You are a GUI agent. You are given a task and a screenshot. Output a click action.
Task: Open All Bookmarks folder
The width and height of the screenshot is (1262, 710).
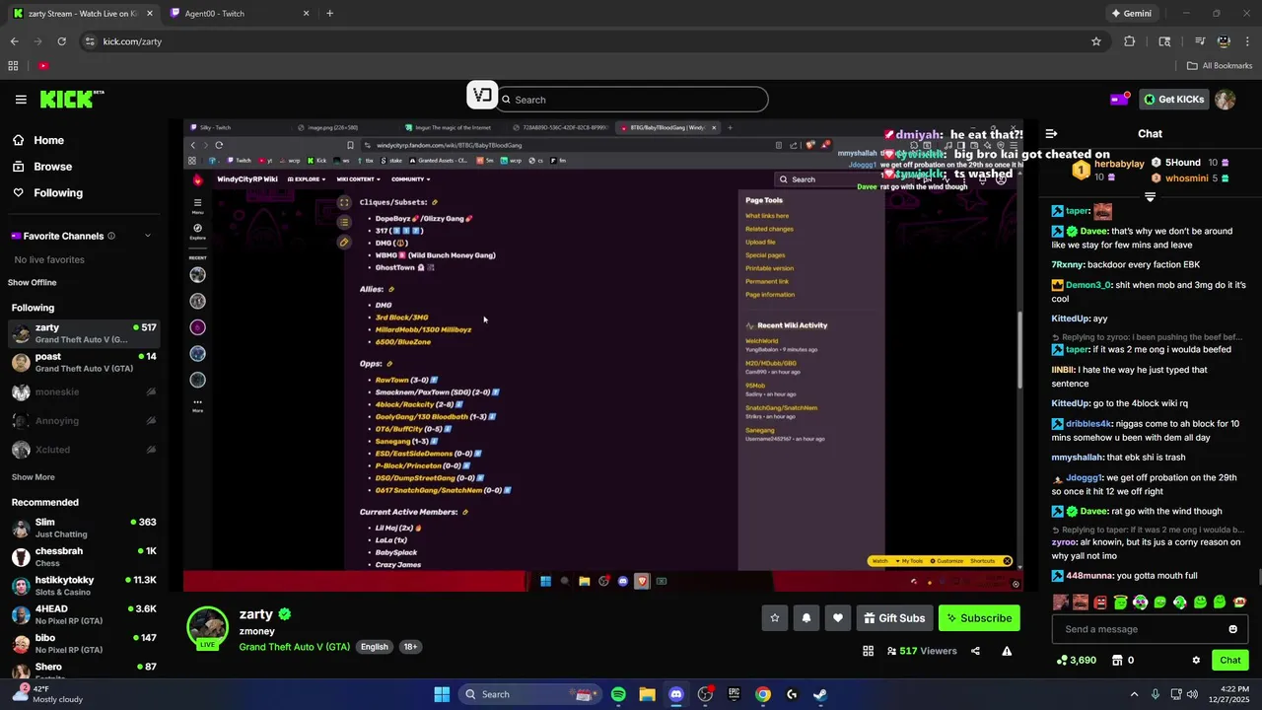point(1220,65)
